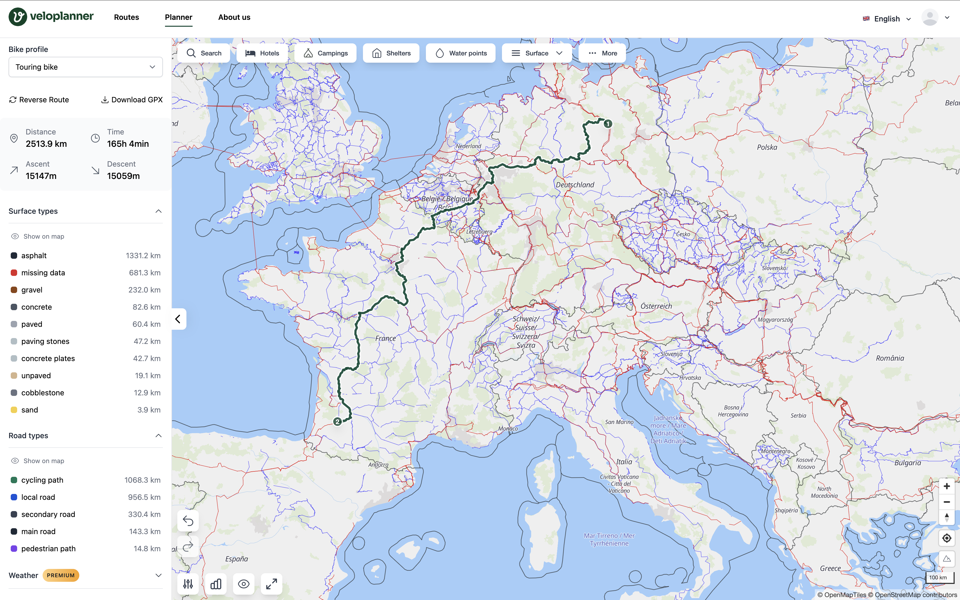Click the user avatar icon
Screen dimensions: 960x600
pyautogui.click(x=930, y=17)
